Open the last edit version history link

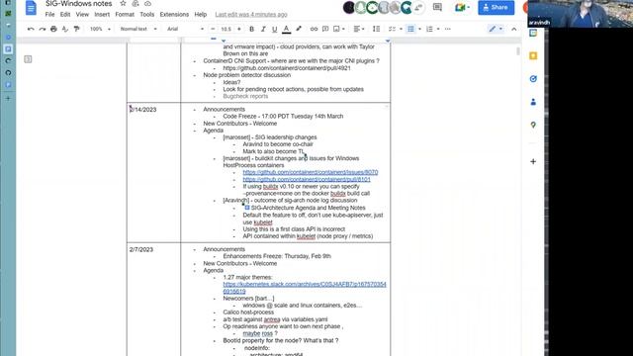pos(251,15)
